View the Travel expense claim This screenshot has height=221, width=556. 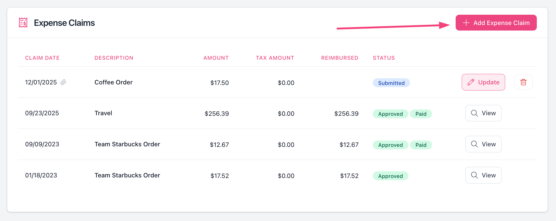click(483, 113)
